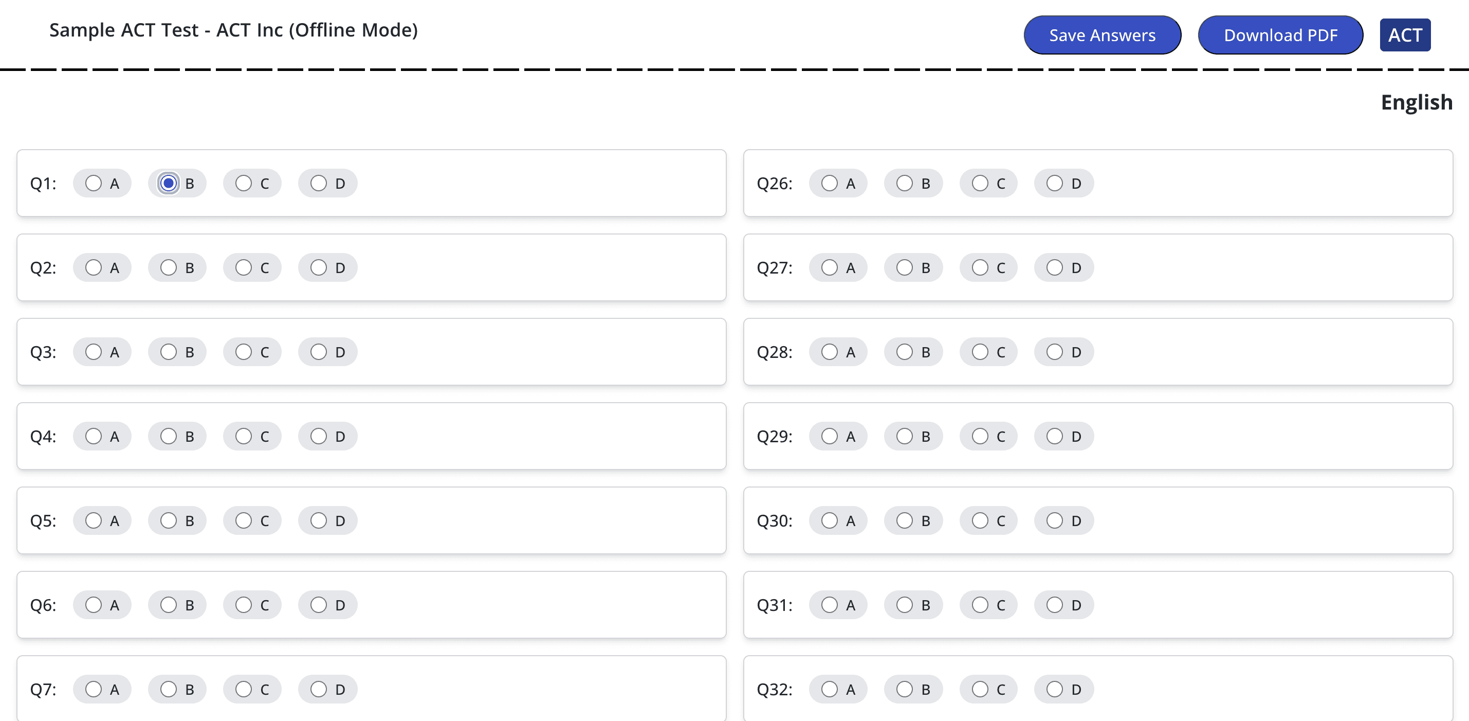Select option C for Q6
This screenshot has height=721, width=1469.
(244, 605)
